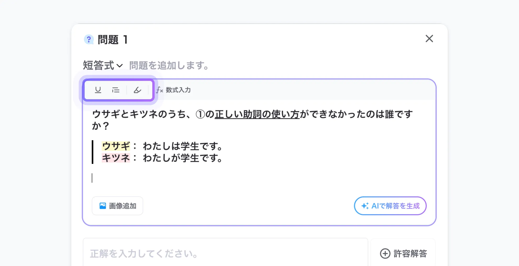
Task: Toggle underline formatting in the toolbar
Action: (98, 90)
